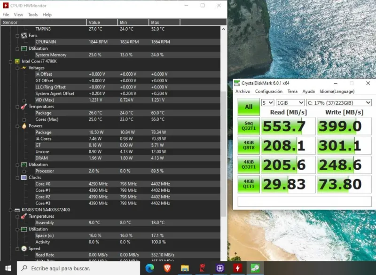
Task: Open the Archivo menu in CrystalDiskMark
Action: click(243, 91)
